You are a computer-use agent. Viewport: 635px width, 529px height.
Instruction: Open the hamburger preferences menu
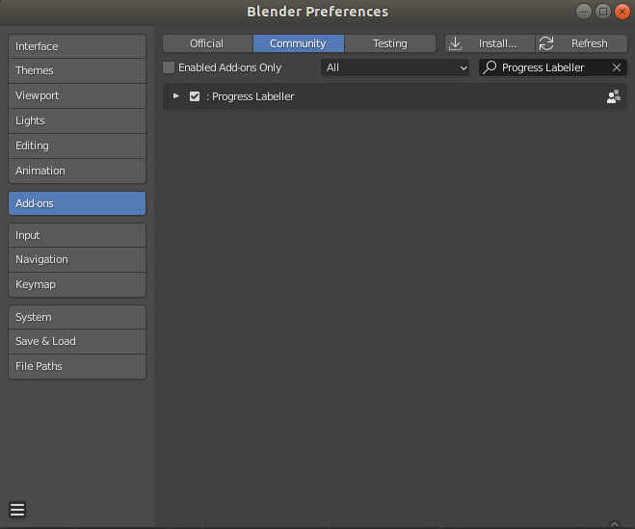pos(17,510)
